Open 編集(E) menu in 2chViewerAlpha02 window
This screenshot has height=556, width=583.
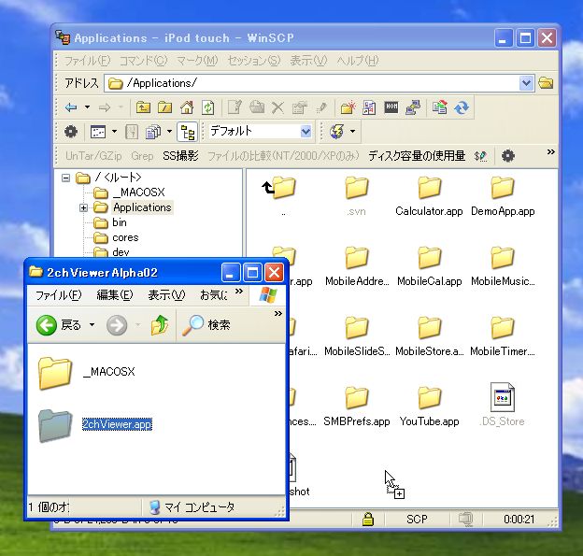pos(115,295)
